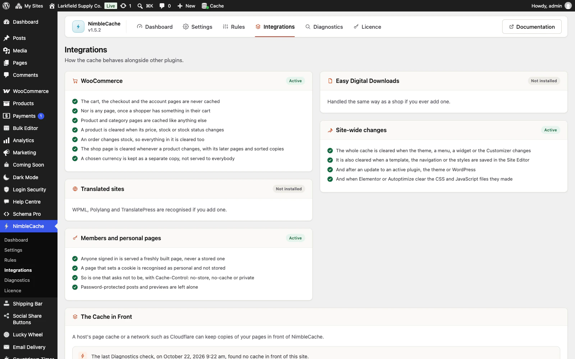Open Analytics in sidebar
The width and height of the screenshot is (575, 359).
[29, 140]
